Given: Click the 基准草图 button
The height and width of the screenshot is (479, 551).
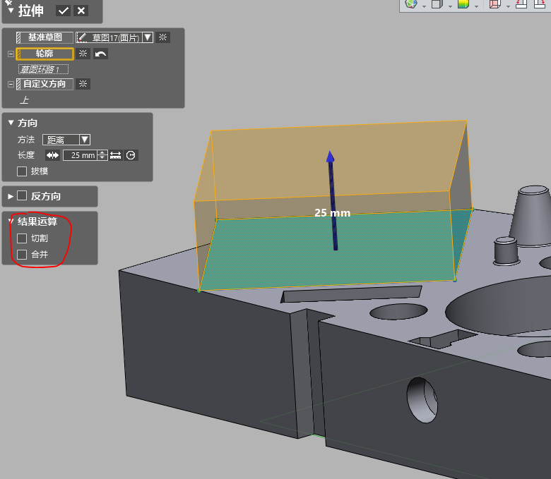Looking at the screenshot, I should pyautogui.click(x=45, y=37).
